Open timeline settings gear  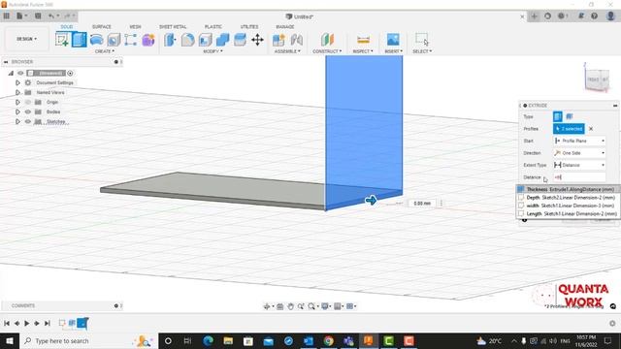point(612,323)
